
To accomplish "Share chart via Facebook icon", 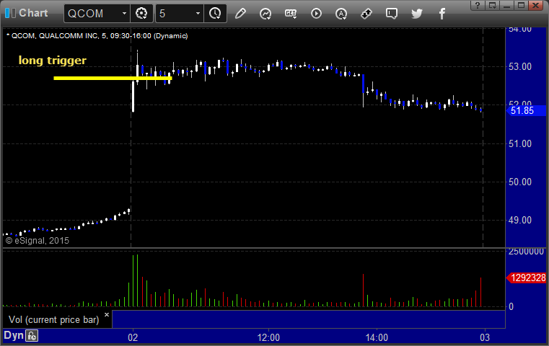I will pos(442,14).
